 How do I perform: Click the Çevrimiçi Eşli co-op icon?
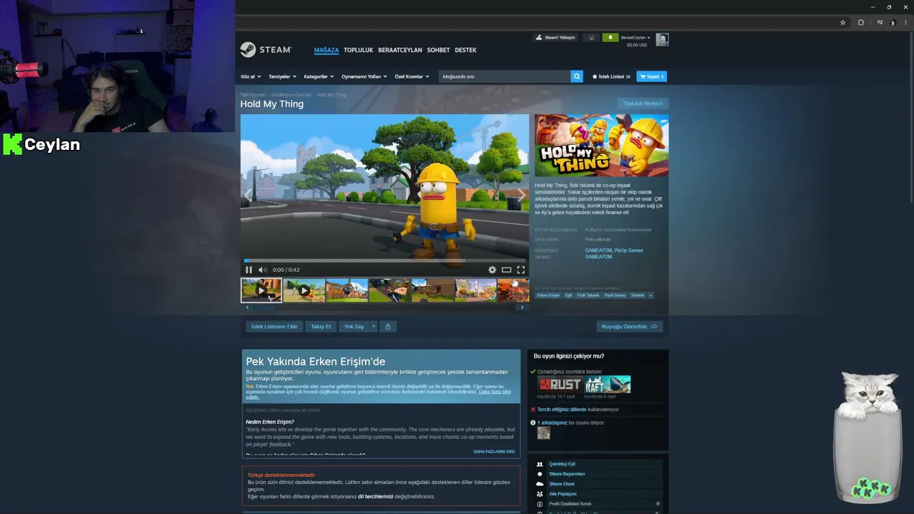coord(540,464)
